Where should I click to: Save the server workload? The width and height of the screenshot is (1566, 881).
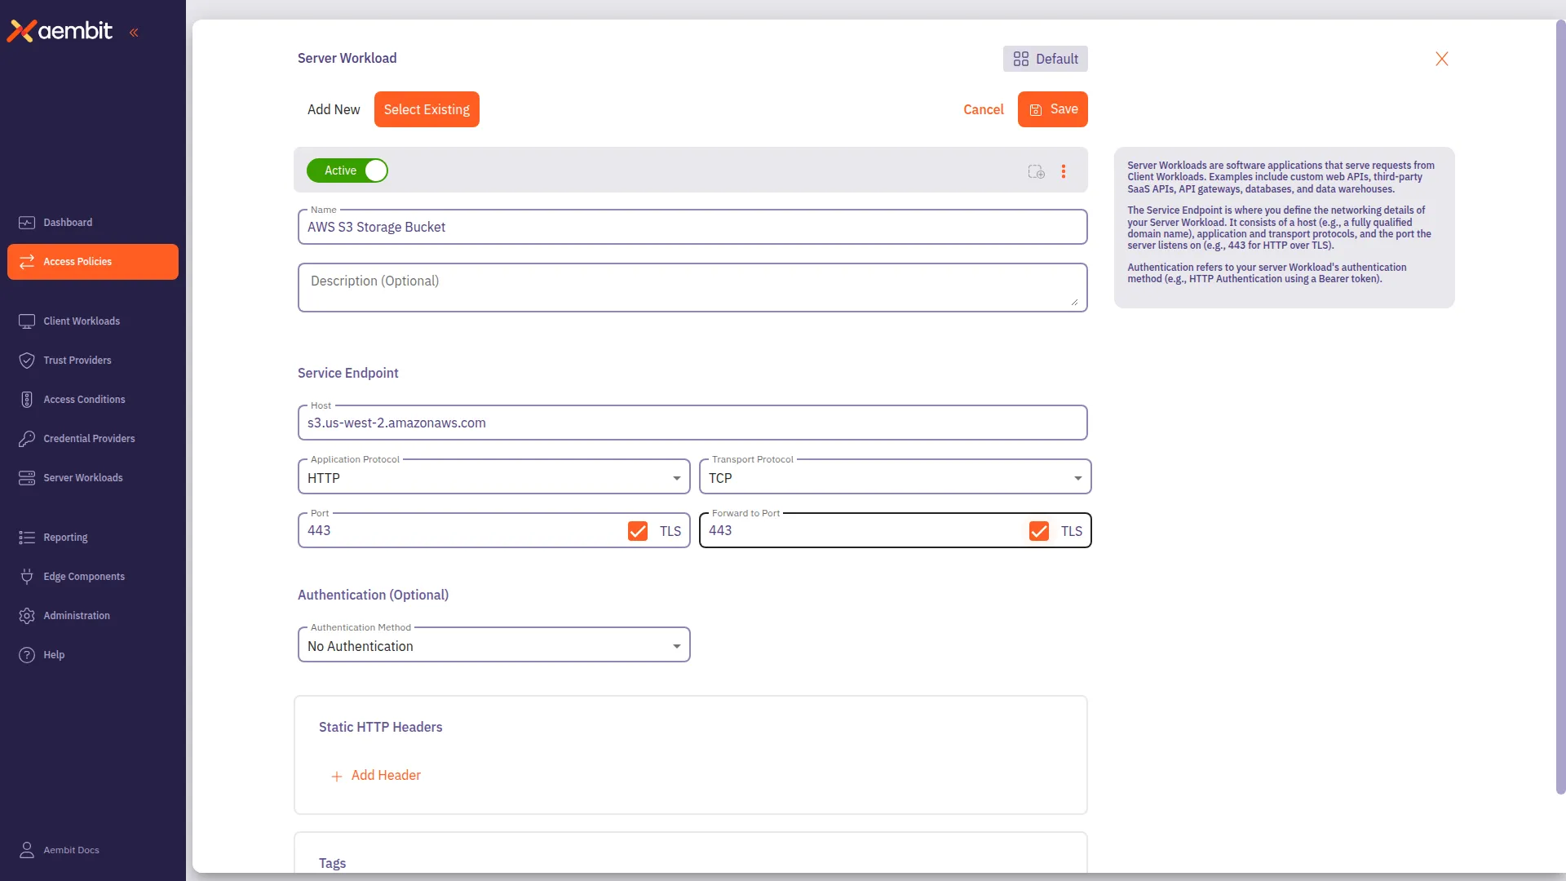click(1053, 109)
